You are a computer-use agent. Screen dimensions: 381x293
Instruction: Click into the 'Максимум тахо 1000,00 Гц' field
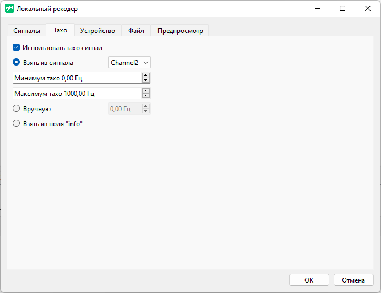pos(76,94)
